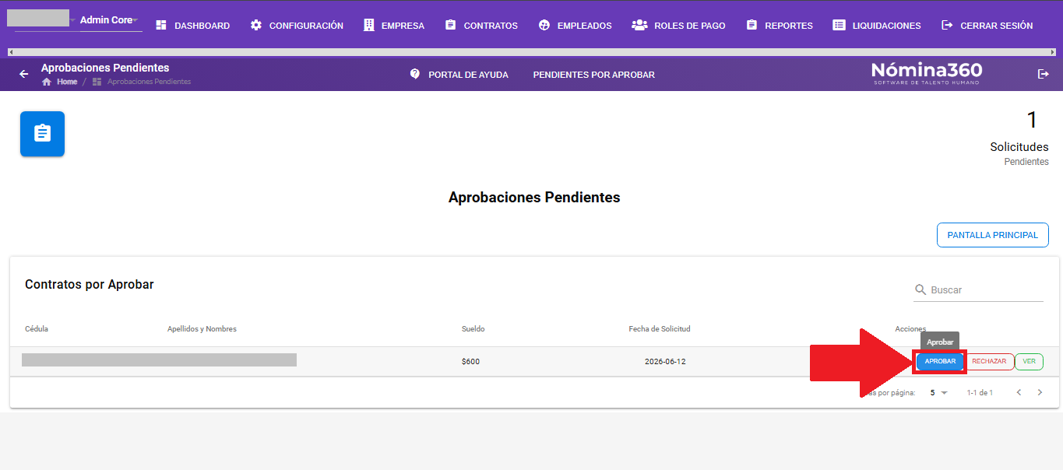Sort by Sueldo column header
Image resolution: width=1063 pixels, height=470 pixels.
click(x=473, y=329)
